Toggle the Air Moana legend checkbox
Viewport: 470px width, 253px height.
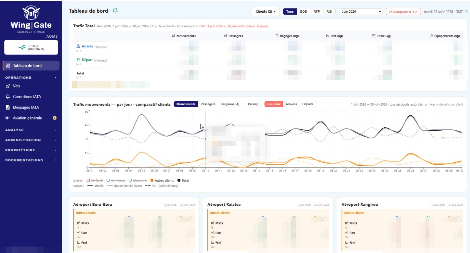[108, 180]
